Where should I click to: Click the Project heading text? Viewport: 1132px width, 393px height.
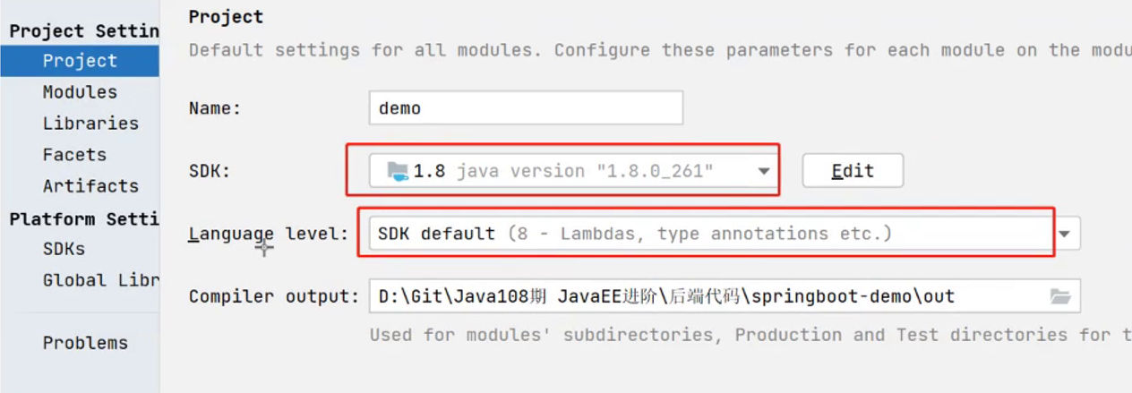point(227,17)
